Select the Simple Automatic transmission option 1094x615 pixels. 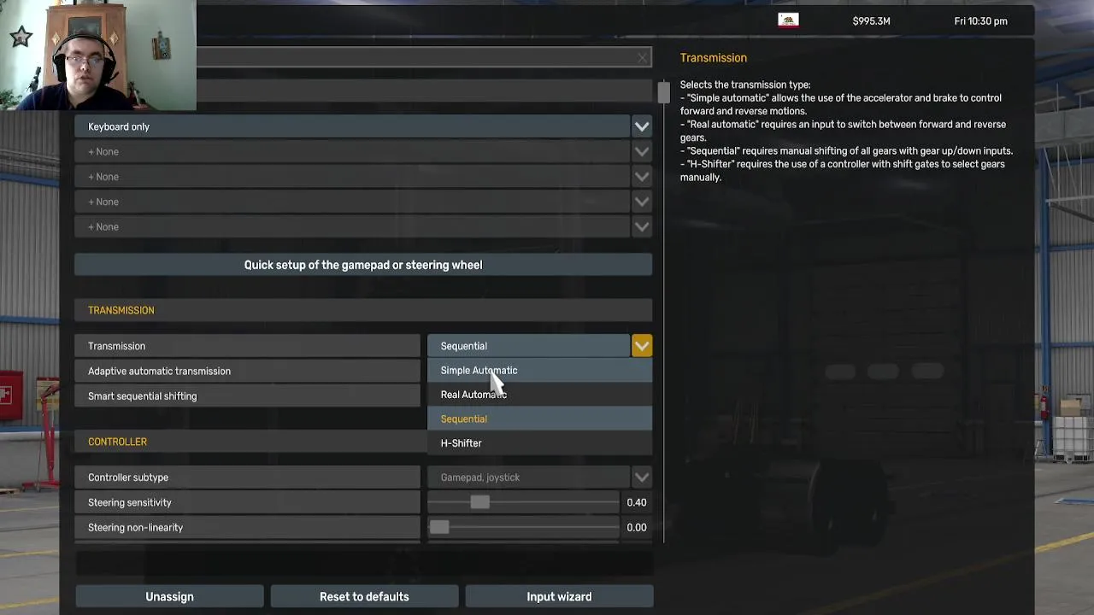coord(539,371)
